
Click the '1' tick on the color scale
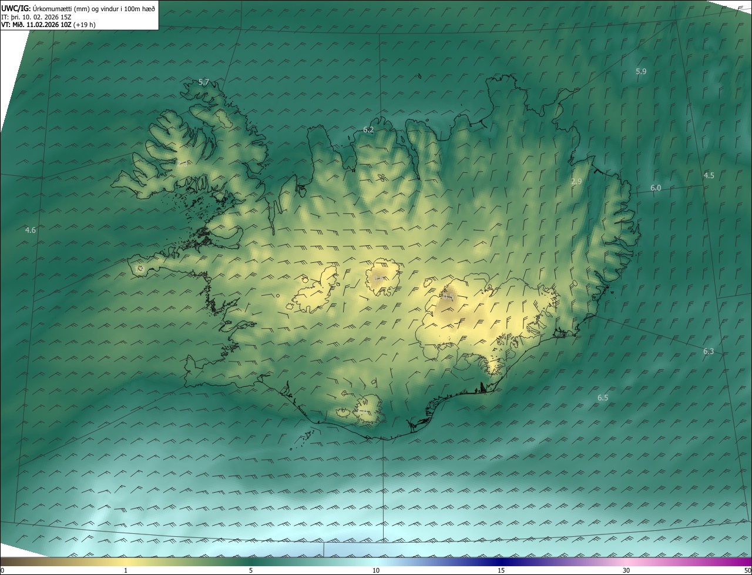126,571
